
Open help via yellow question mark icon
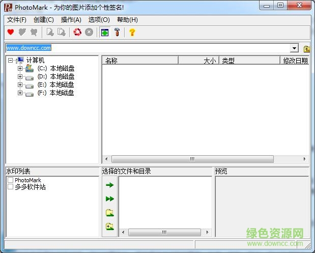(x=132, y=32)
